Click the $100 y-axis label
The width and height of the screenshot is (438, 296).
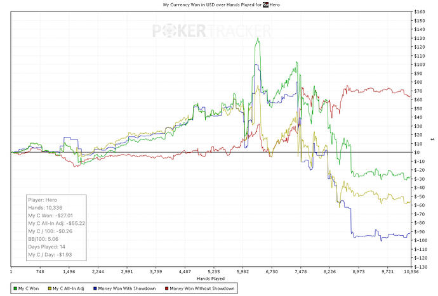pos(420,65)
